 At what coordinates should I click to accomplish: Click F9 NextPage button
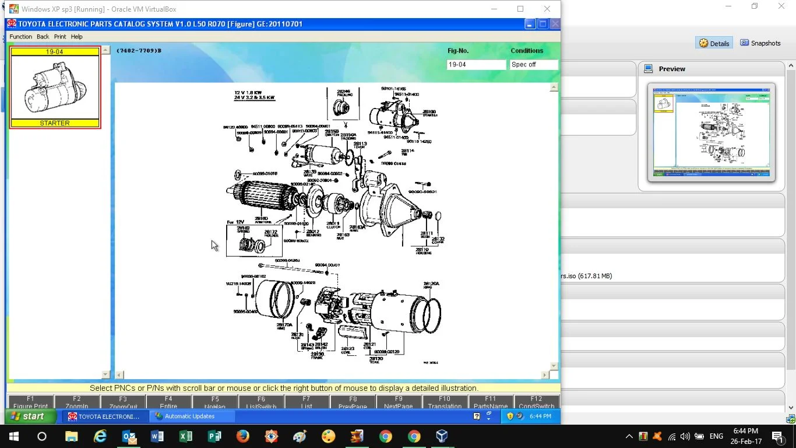399,402
